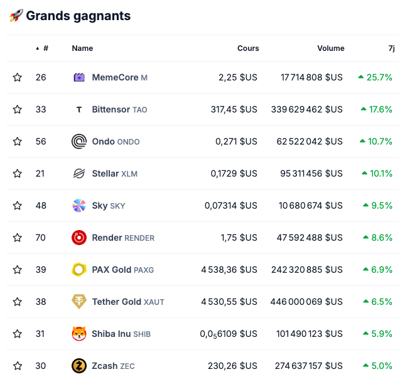Image resolution: width=410 pixels, height=379 pixels.
Task: Toggle favorite star for Stellar
Action: pyautogui.click(x=18, y=173)
